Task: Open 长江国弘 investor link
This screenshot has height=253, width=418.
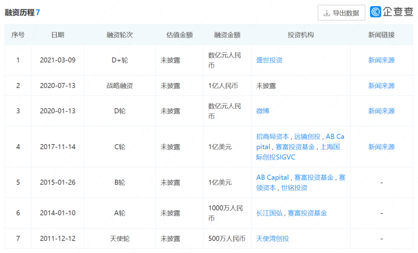Action: click(x=269, y=213)
